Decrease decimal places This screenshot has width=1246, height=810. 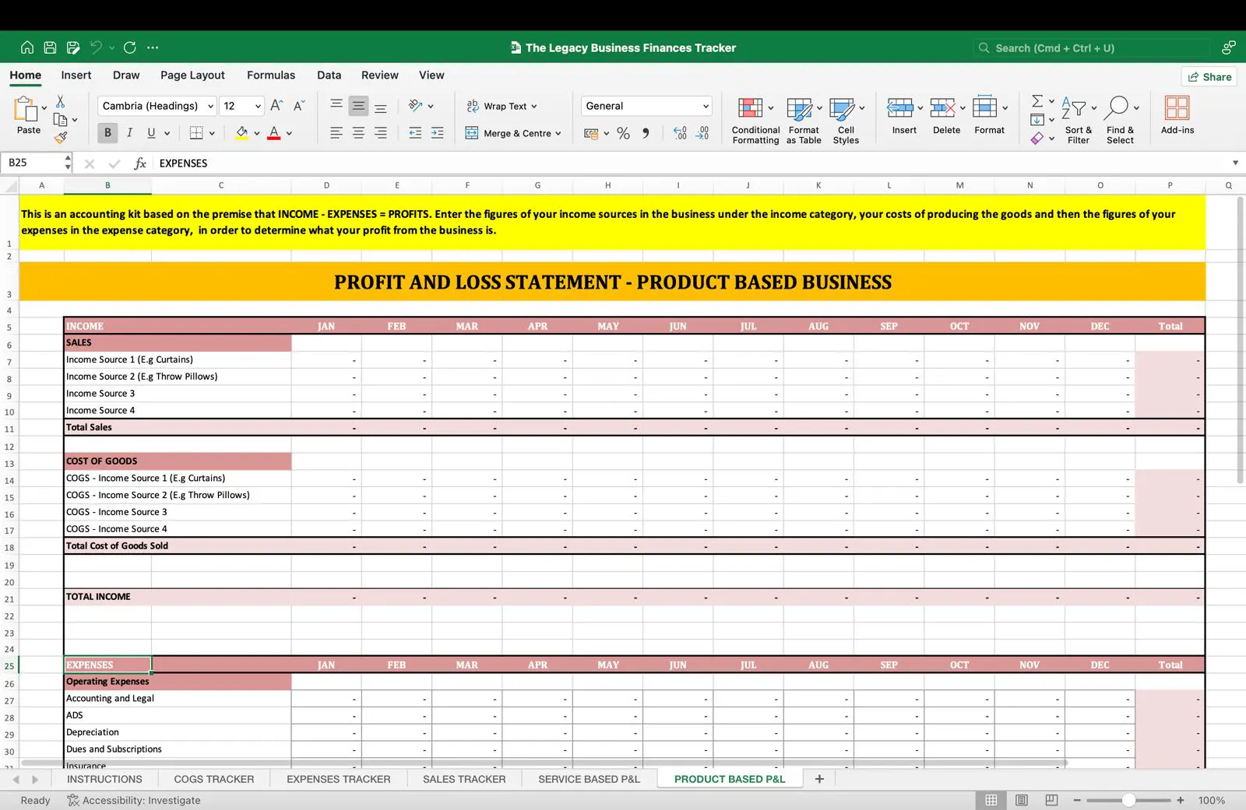[702, 133]
